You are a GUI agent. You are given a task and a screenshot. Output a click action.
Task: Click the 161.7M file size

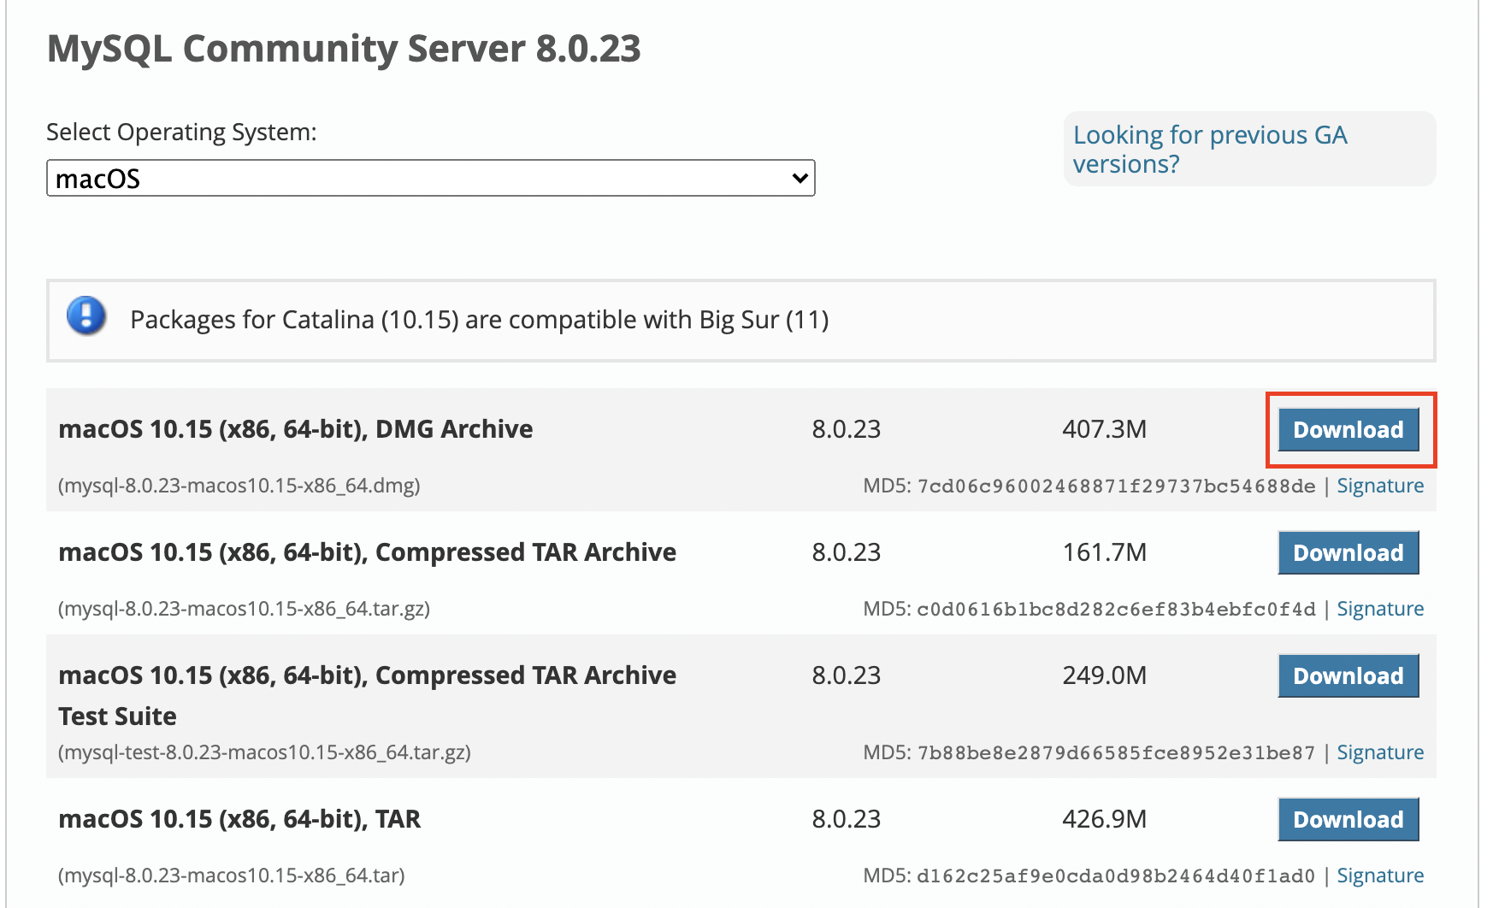pyautogui.click(x=1104, y=552)
